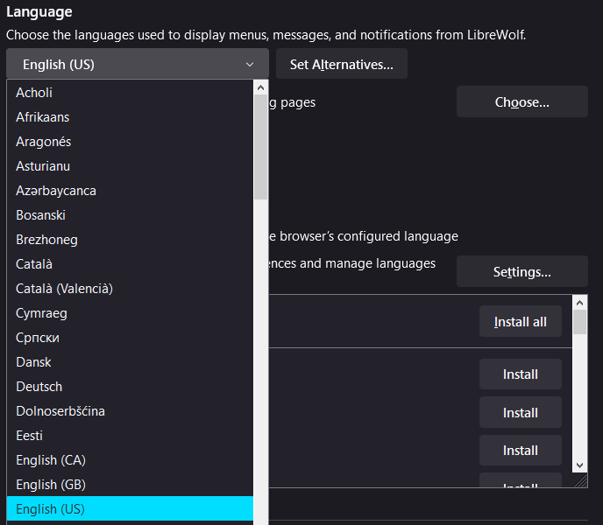Select Acholi from the language list

pos(35,93)
